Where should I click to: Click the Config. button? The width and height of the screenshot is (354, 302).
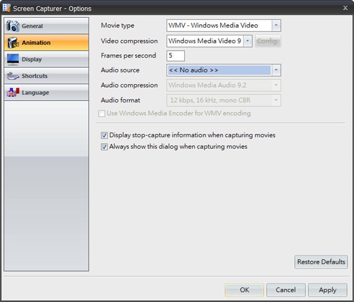[x=268, y=41]
